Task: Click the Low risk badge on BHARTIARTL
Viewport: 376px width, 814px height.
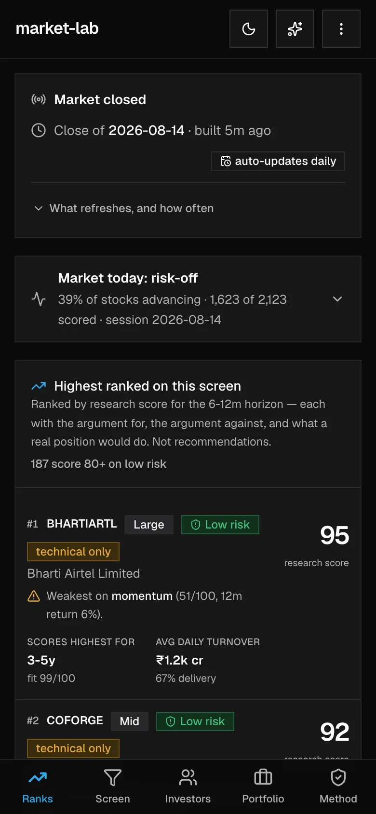Action: pos(220,525)
